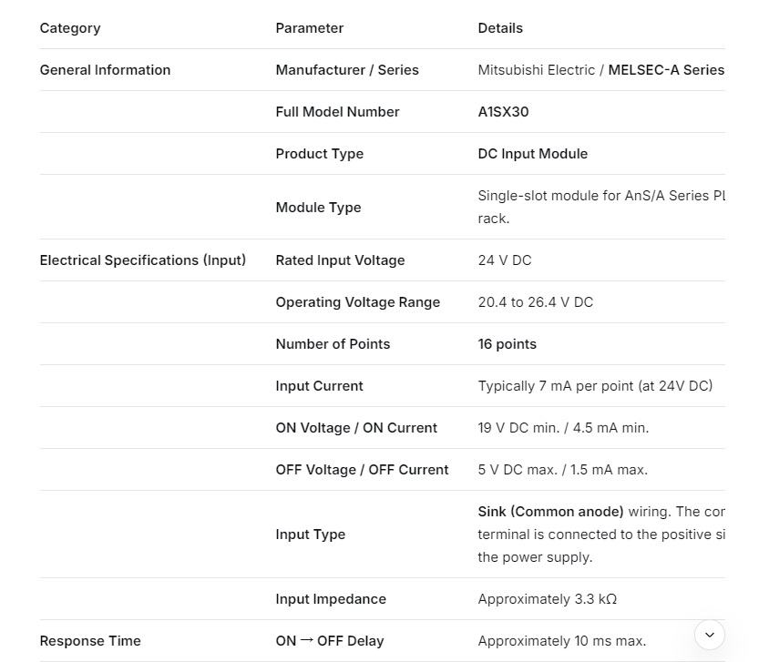Click the 20.4 to 26.4 V DC value

point(535,302)
